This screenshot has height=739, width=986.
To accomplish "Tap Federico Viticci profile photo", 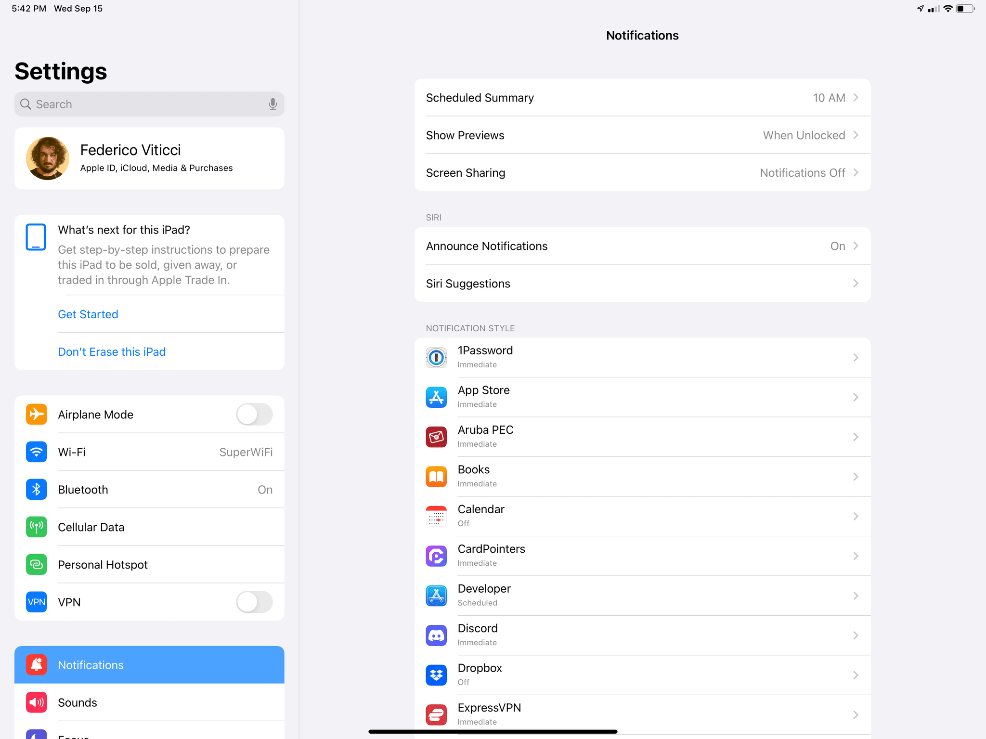I will (48, 158).
